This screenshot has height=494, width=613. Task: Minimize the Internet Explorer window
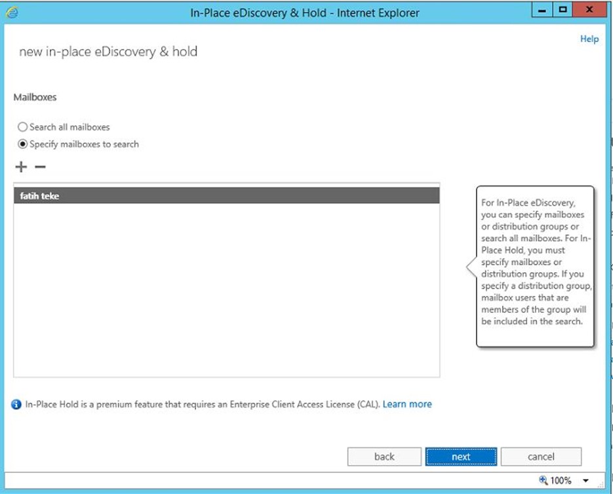coord(542,10)
